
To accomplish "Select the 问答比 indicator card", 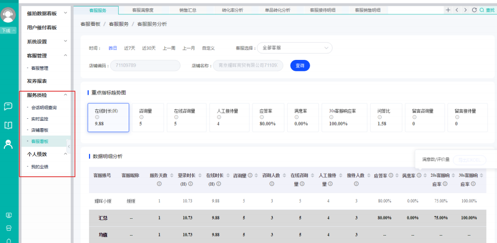I will tap(386, 117).
